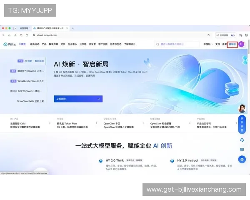Expand the 中国站 region dropdown
This screenshot has height=200, width=250.
pyautogui.click(x=208, y=44)
